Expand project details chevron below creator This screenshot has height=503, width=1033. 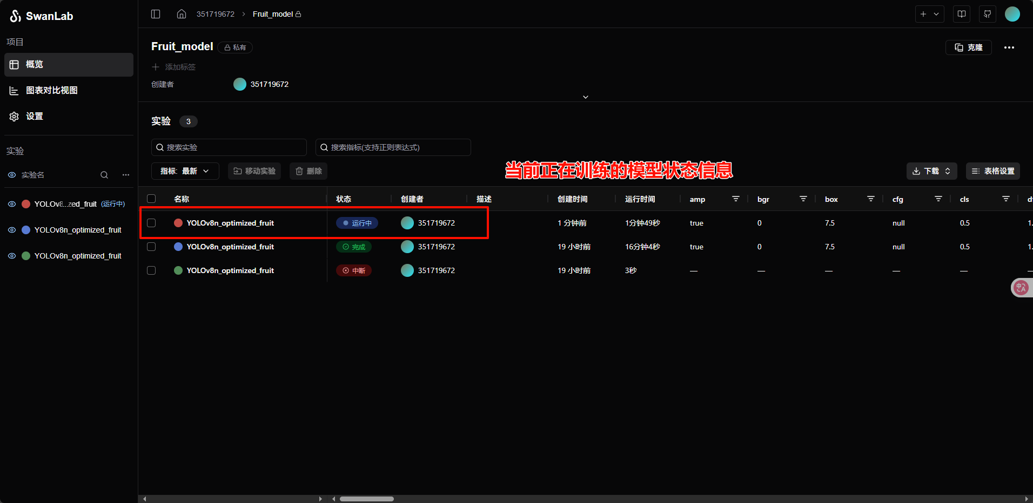coord(586,97)
